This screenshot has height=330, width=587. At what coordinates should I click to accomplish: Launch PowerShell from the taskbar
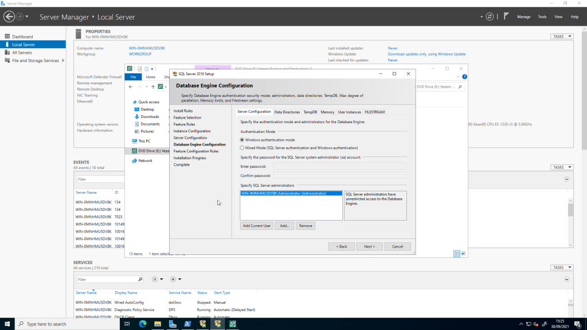pyautogui.click(x=187, y=324)
